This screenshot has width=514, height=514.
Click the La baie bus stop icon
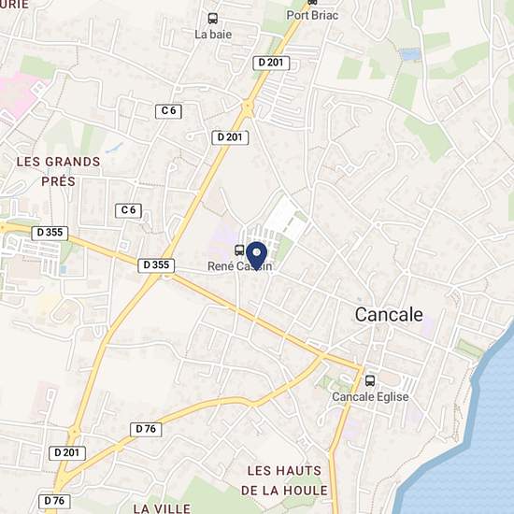[x=213, y=19]
